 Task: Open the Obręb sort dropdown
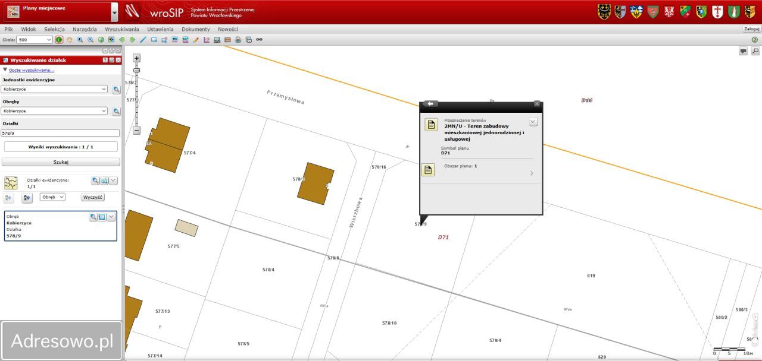click(52, 197)
